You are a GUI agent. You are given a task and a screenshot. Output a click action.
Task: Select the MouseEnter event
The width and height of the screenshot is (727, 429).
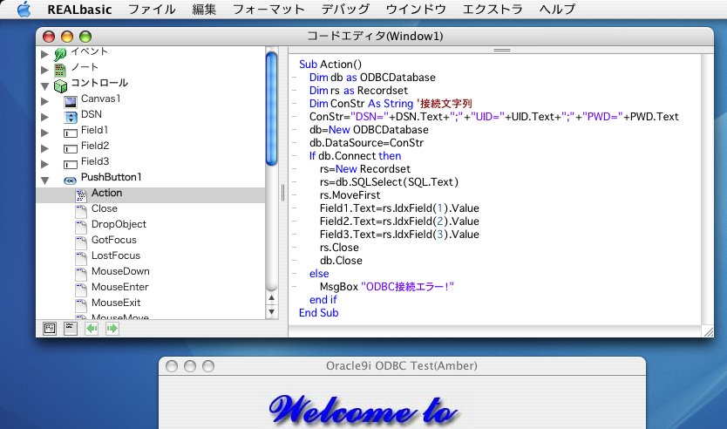click(120, 287)
